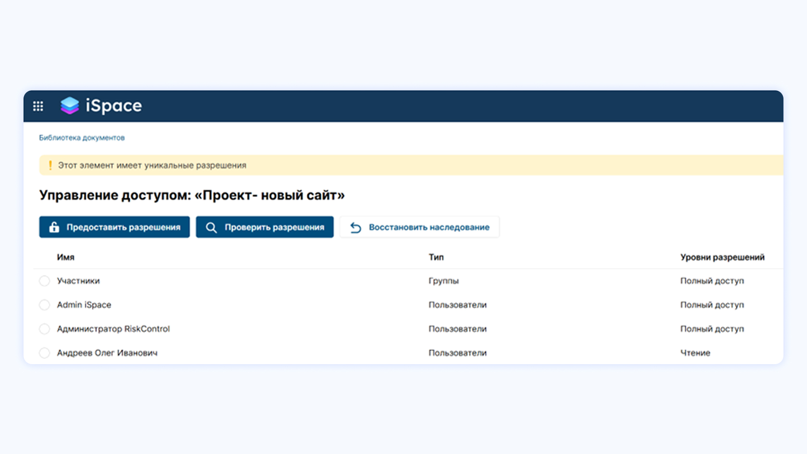The height and width of the screenshot is (454, 807).
Task: Click the Предоставить разрешения button
Action: click(x=114, y=227)
